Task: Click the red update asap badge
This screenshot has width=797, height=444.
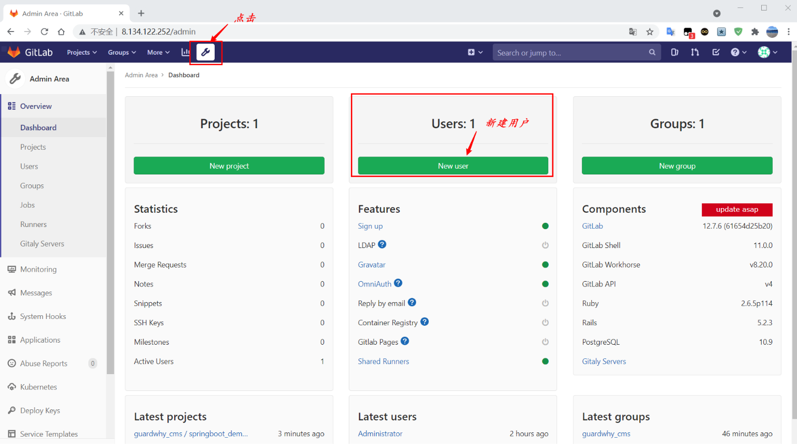Action: pos(737,210)
